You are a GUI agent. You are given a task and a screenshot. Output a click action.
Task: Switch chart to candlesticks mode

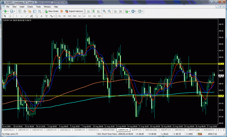click(93, 11)
